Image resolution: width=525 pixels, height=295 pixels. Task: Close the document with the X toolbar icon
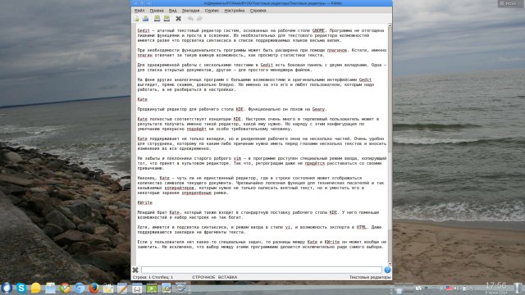[179, 18]
